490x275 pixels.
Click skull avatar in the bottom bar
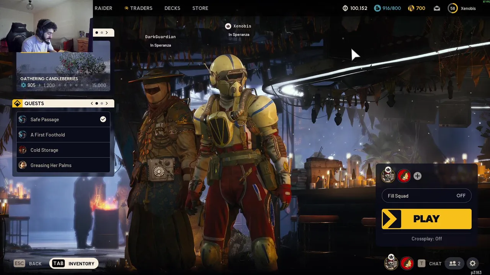click(391, 263)
